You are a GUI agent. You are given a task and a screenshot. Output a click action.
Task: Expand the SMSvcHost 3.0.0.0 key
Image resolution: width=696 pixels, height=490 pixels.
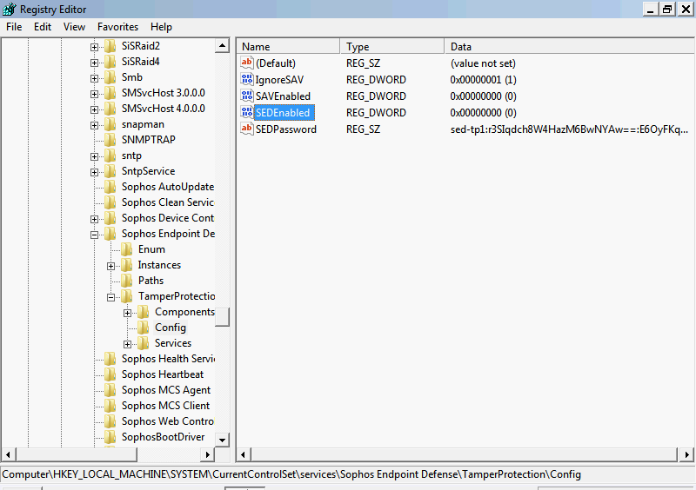[x=94, y=94]
